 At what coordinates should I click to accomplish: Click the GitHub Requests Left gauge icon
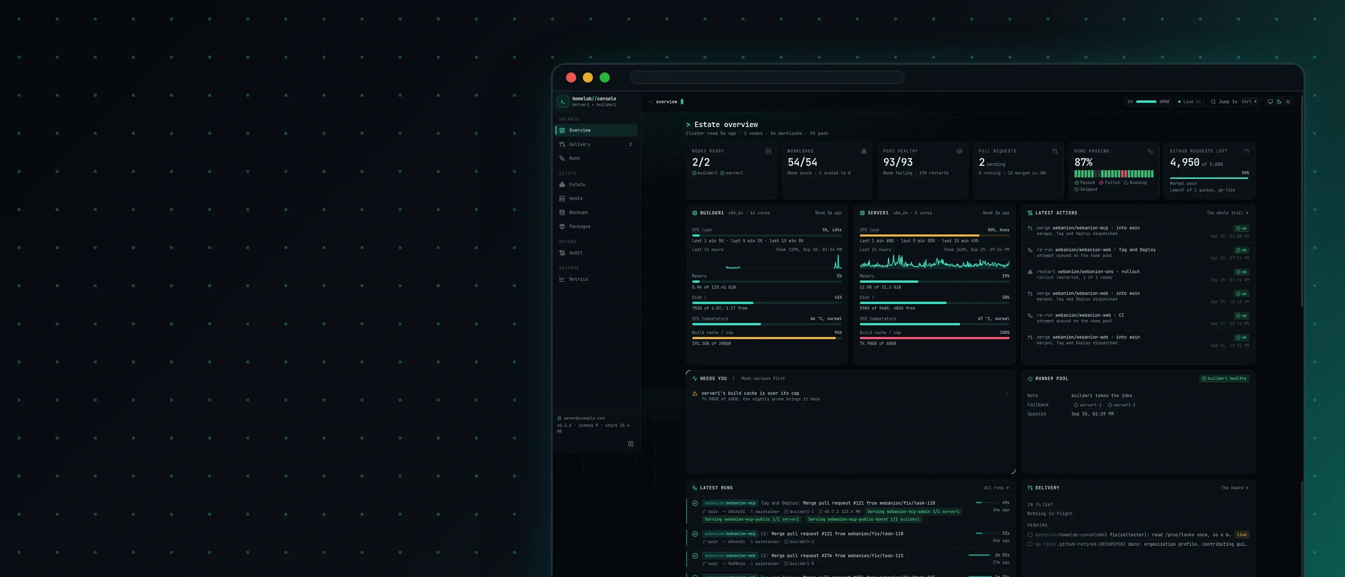coord(1246,151)
